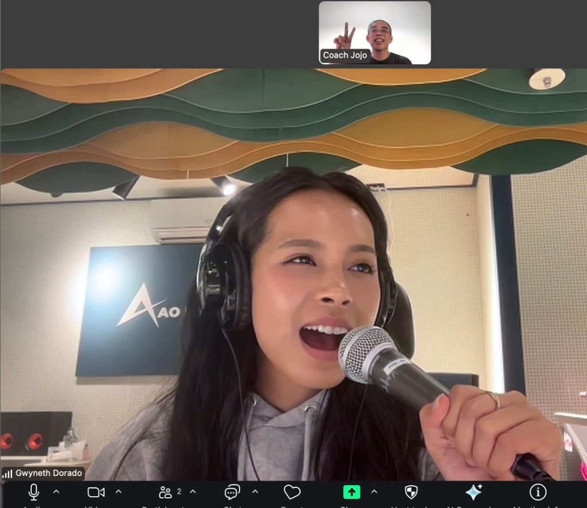The image size is (587, 508).
Task: Expand the audio options caret
Action: pyautogui.click(x=56, y=491)
